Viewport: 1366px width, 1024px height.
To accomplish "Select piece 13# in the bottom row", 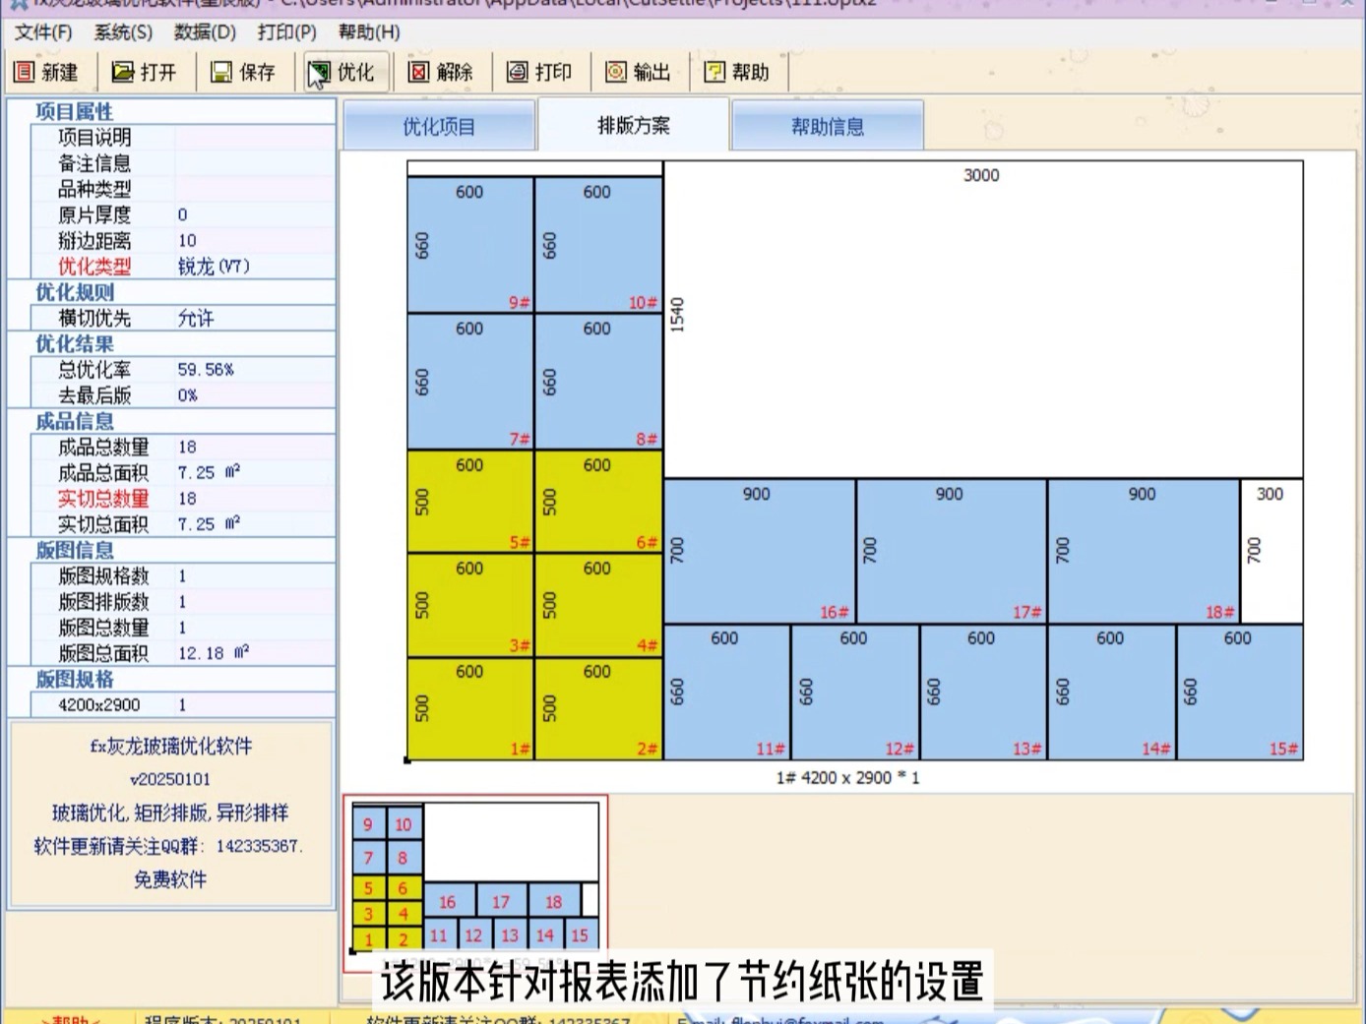I will tap(983, 692).
